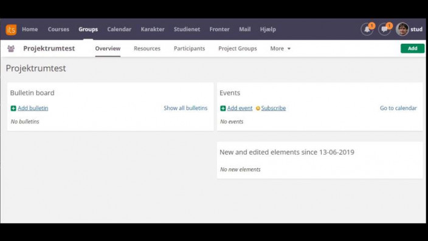This screenshot has width=428, height=241.
Task: Click the orange itslearning logo icon
Action: pyautogui.click(x=11, y=30)
